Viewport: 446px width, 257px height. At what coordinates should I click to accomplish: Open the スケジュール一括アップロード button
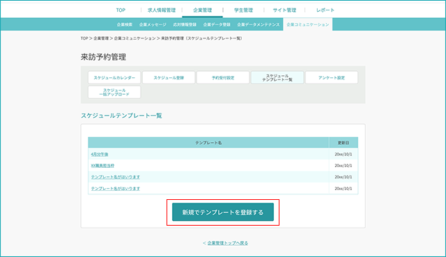114,92
